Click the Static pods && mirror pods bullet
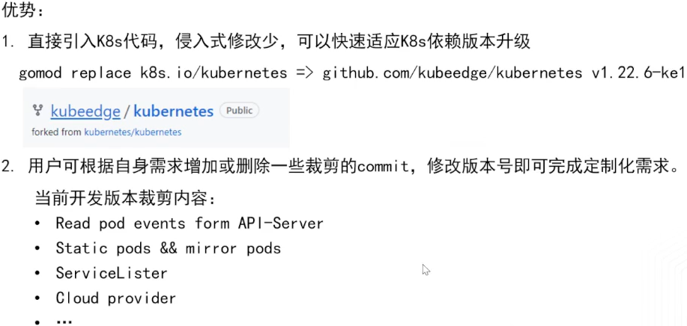687x326 pixels. tap(168, 248)
